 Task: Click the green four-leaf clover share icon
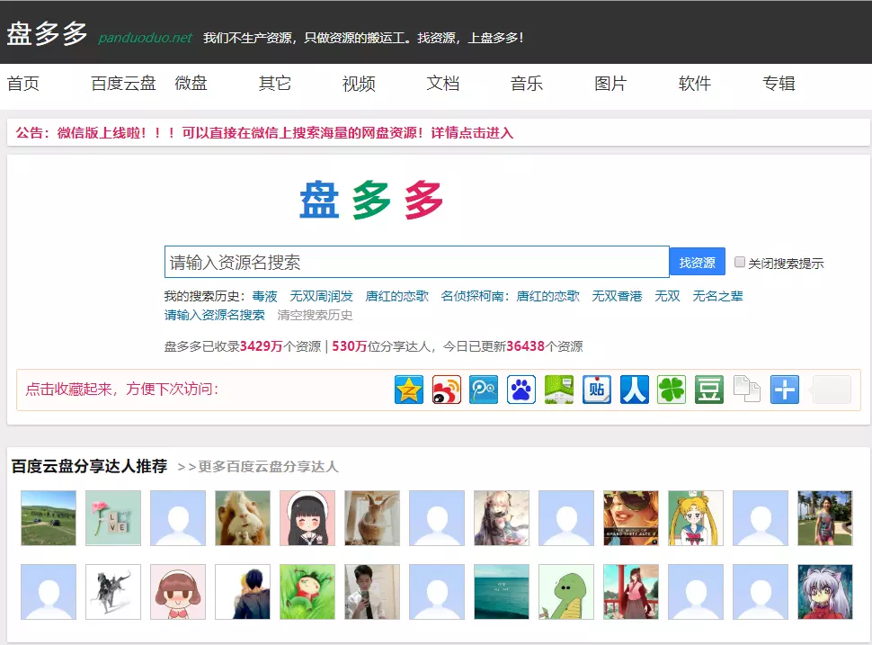tap(672, 390)
